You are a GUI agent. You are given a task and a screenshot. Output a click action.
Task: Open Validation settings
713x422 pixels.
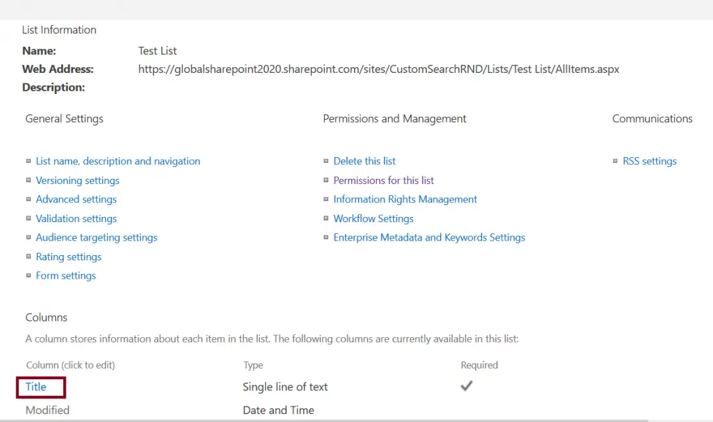tap(76, 218)
